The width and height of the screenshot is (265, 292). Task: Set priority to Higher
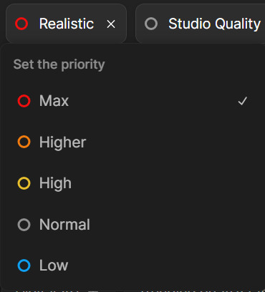132,142
